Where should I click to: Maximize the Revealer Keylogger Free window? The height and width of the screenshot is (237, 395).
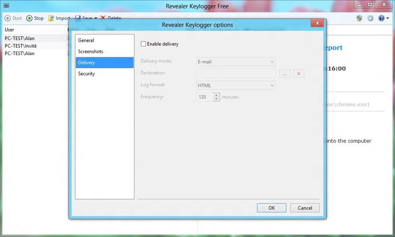pyautogui.click(x=370, y=4)
